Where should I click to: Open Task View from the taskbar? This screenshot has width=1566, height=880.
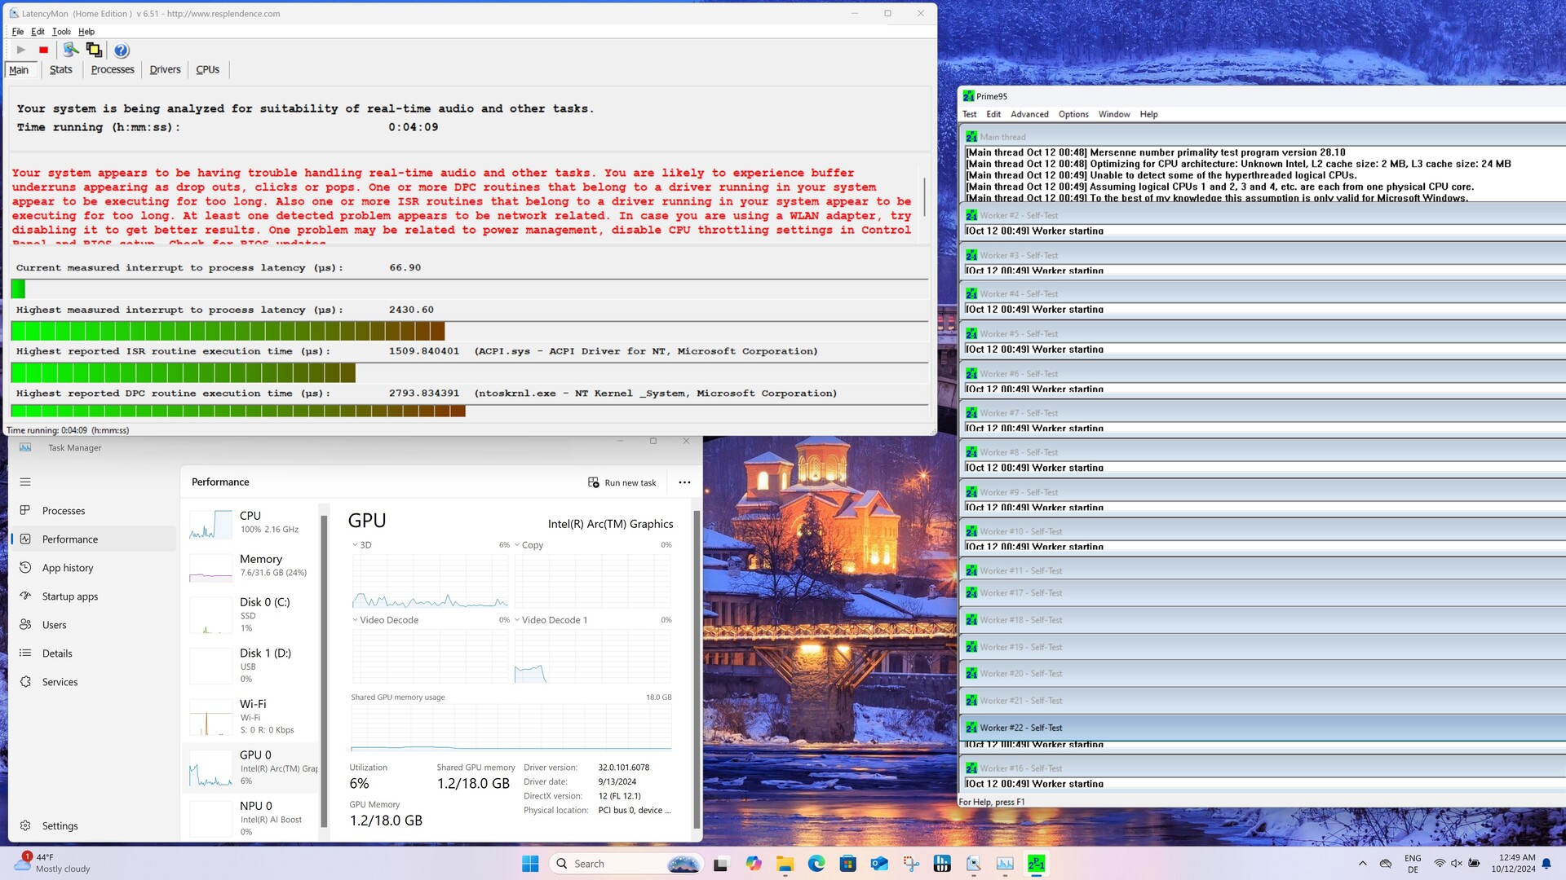[x=720, y=864]
